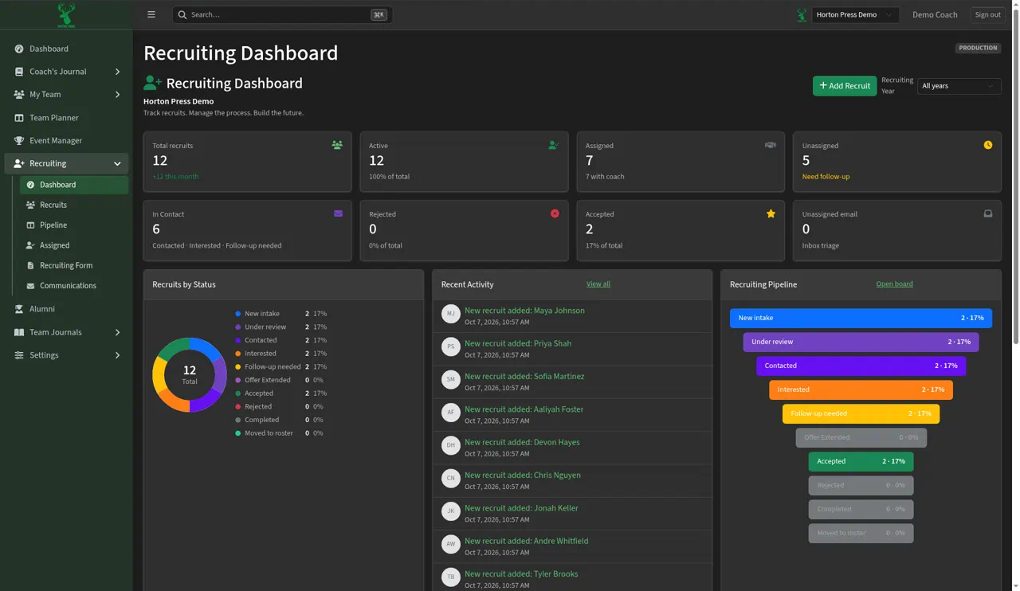Screen dimensions: 1020x591
Task: Open the Horton Press Demo team dropdown
Action: pos(856,14)
